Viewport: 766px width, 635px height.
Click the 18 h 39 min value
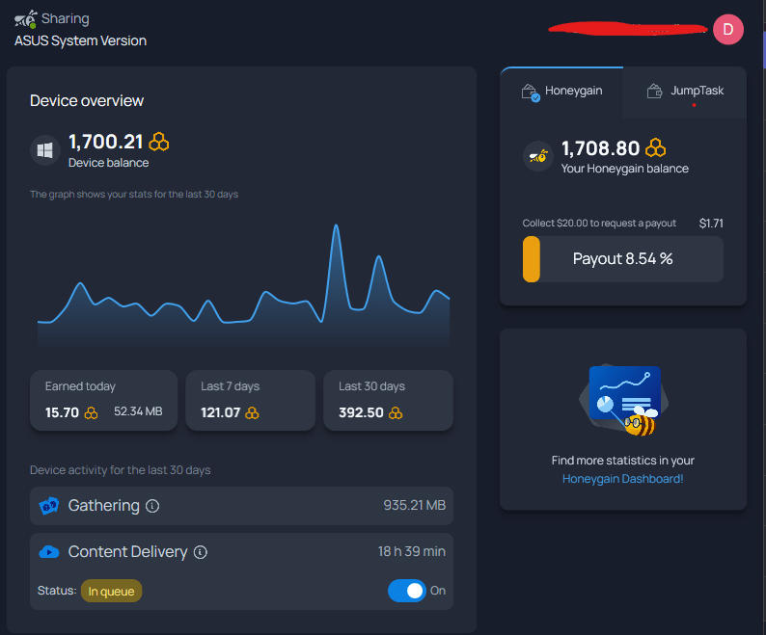pos(411,551)
